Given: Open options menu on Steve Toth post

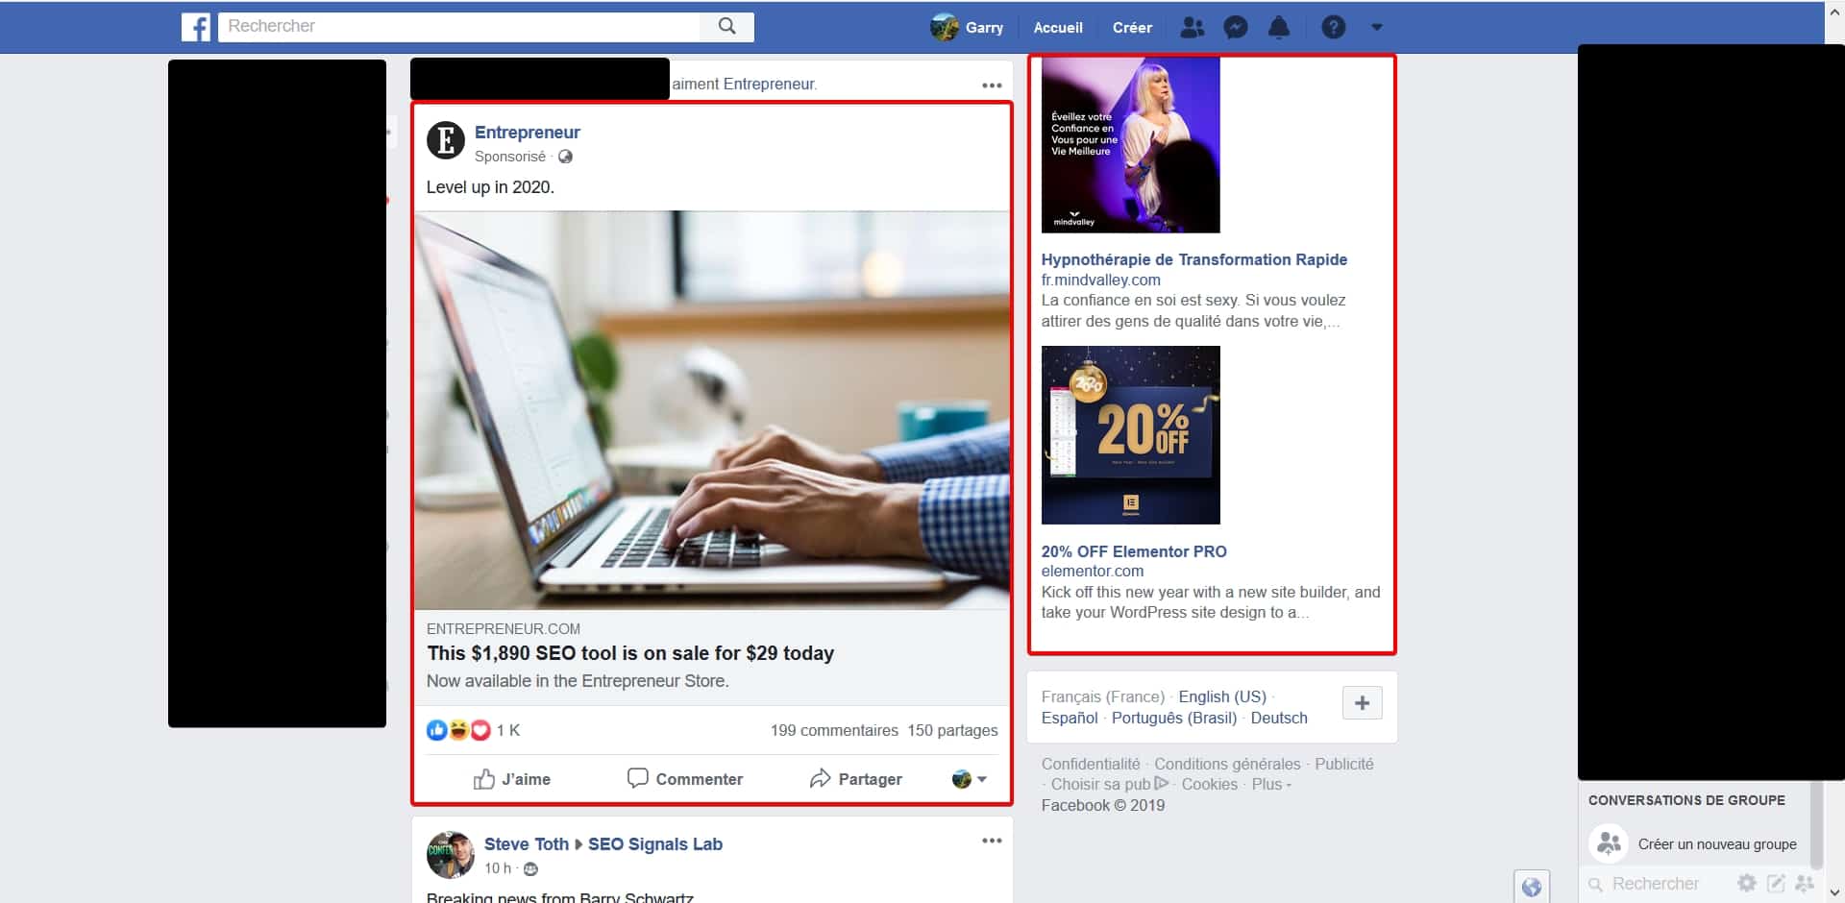Looking at the screenshot, I should pos(992,841).
